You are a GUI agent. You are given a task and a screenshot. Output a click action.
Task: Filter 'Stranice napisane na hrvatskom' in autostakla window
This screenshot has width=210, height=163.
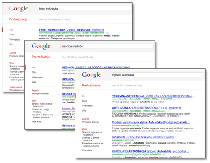(92, 134)
